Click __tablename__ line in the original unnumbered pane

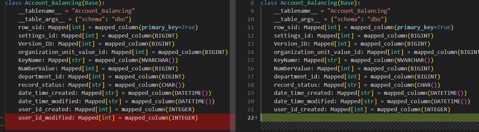click(76, 11)
